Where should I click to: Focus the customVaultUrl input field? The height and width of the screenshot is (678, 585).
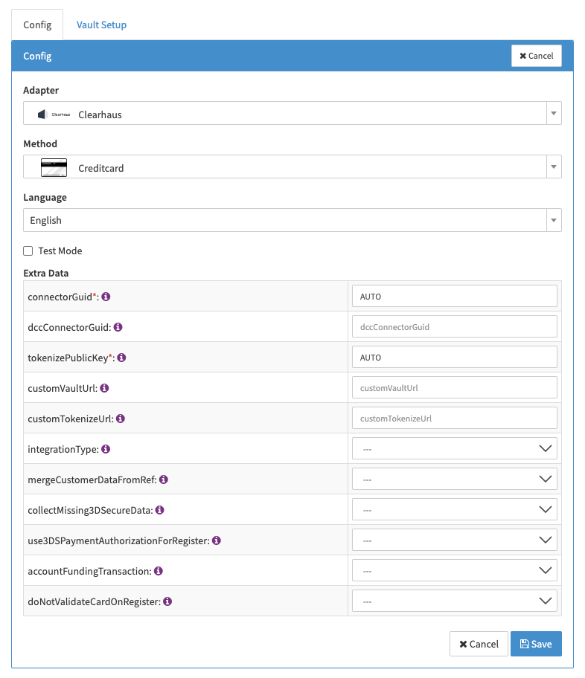coord(454,387)
